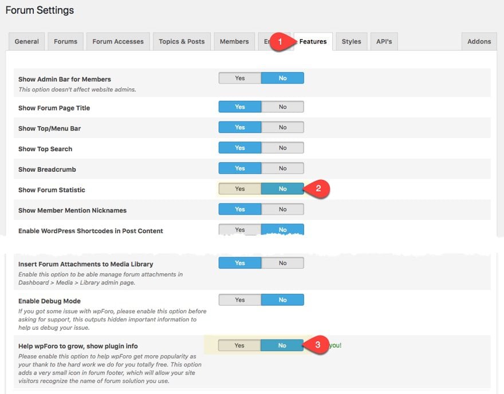Enable WordPress Shortcodes in Post Content
Screen dimensions: 504x394
(x=240, y=230)
